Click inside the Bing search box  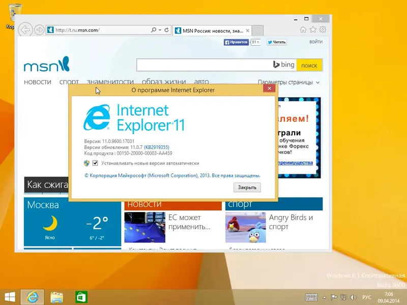pyautogui.click(x=203, y=65)
